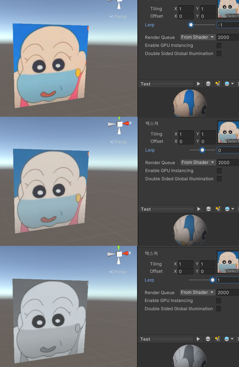This screenshot has height=367, width=239.
Task: Click the 텍스쳐 label in Lerp 1 inspector
Action: pyautogui.click(x=151, y=253)
